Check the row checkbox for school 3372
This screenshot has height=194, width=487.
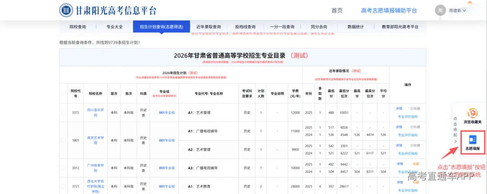point(64,113)
